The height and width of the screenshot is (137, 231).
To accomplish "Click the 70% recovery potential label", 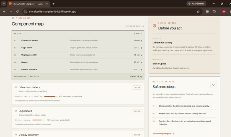I will 59,120.
